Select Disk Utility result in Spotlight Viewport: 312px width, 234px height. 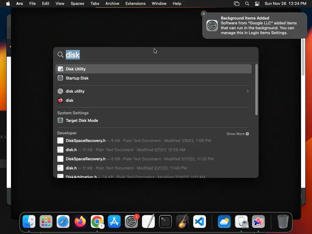(154, 69)
